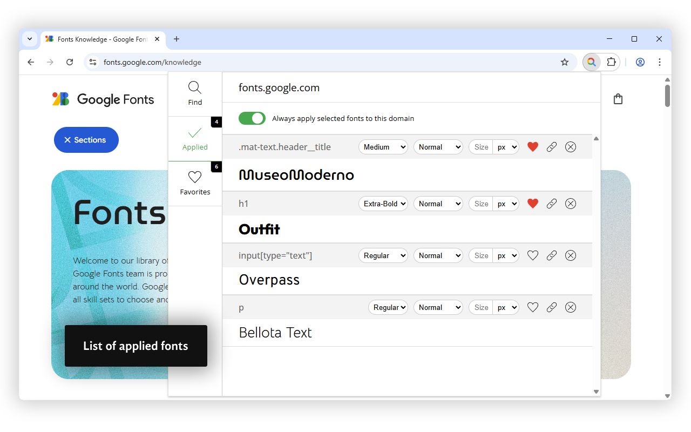691x432 pixels.
Task: Open the clipboard icon at top right
Action: point(618,99)
